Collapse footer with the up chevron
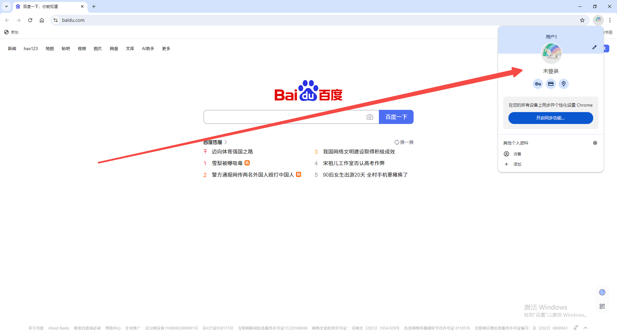 coord(586,328)
